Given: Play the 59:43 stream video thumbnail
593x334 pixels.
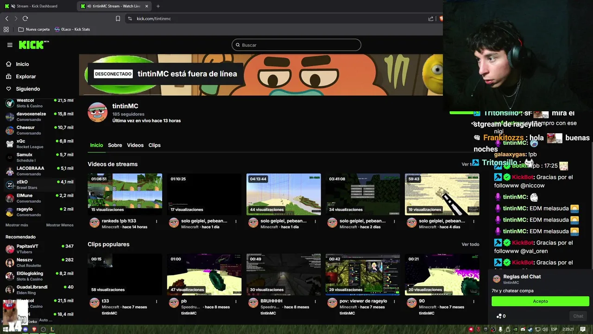Looking at the screenshot, I should click(x=442, y=194).
